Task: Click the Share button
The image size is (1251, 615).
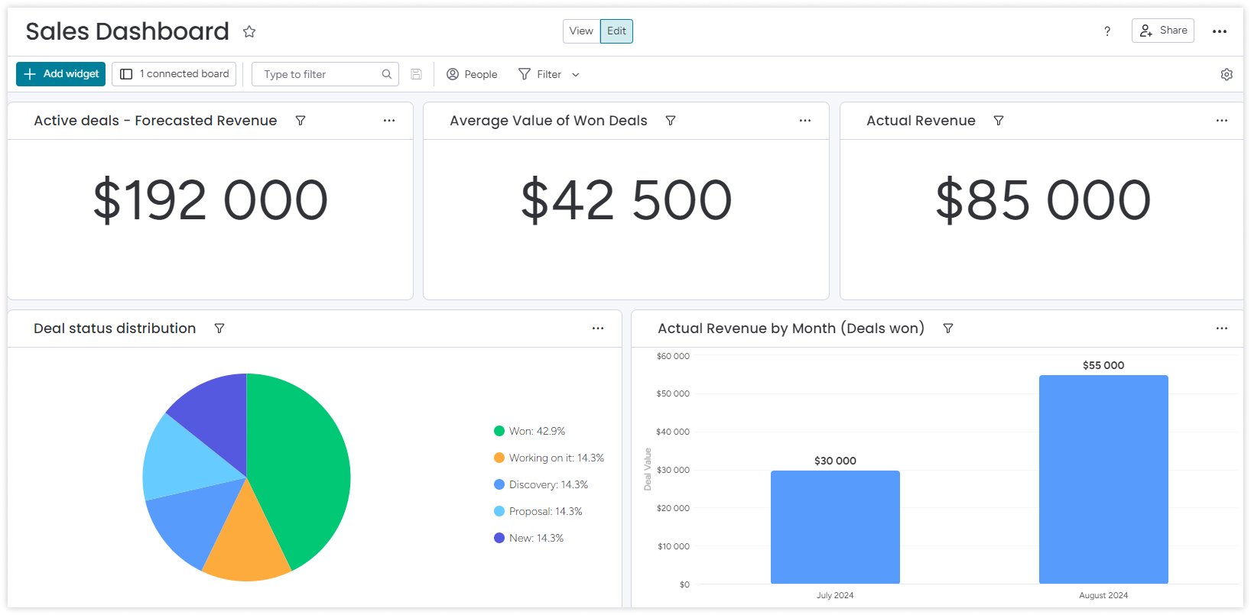Action: (x=1163, y=31)
